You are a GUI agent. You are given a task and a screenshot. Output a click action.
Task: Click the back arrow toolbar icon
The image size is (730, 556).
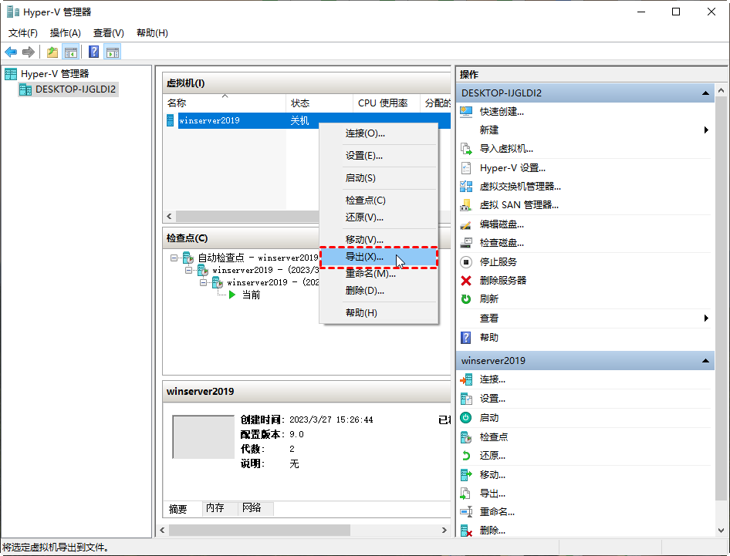point(11,52)
